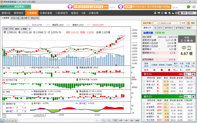The width and height of the screenshot is (197, 123).
Task: Switch to 籌碼選股 main menu
Action: [x=19, y=13]
